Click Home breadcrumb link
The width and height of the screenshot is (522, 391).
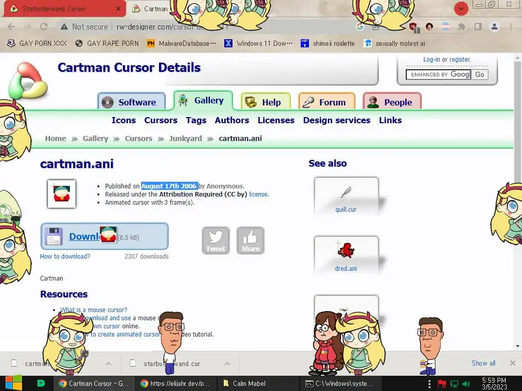[x=56, y=138]
